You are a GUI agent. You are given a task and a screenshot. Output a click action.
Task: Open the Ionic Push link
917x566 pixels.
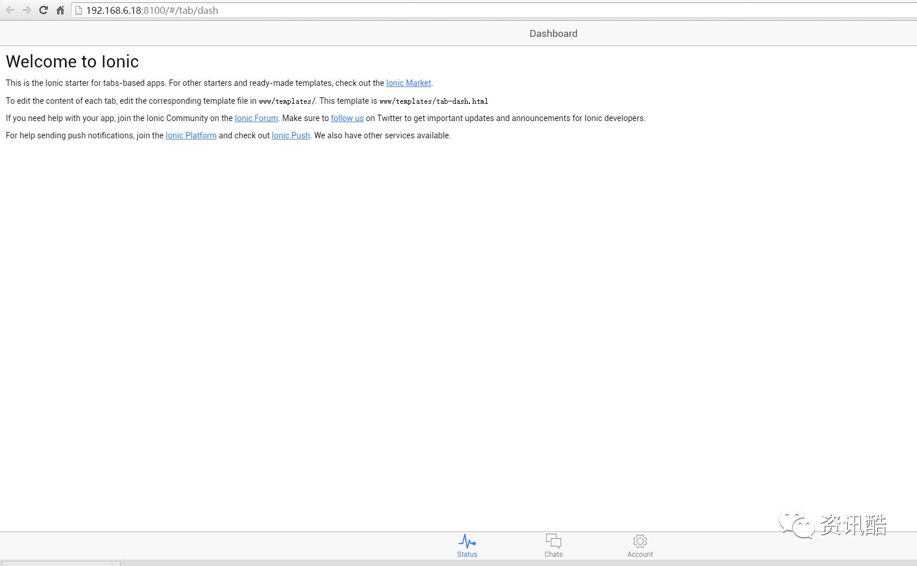tap(291, 135)
